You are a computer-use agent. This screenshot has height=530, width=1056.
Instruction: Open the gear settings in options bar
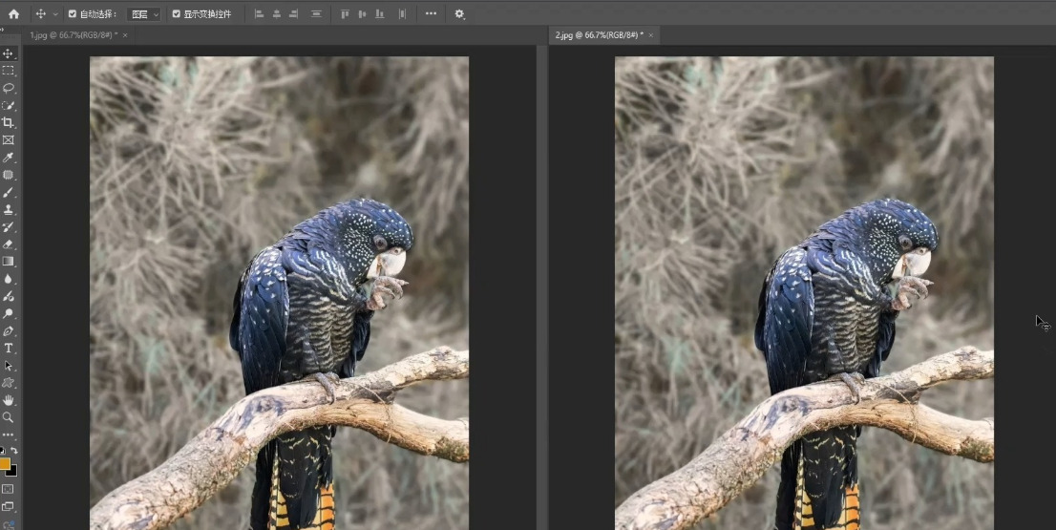pos(459,13)
